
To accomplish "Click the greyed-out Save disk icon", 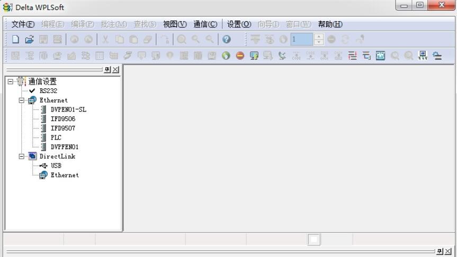I will (x=43, y=39).
